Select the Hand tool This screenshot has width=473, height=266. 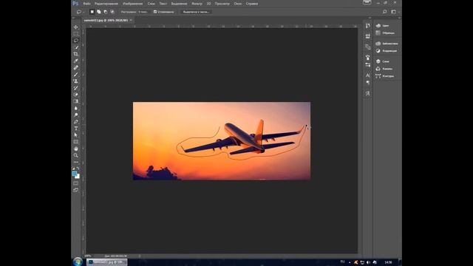pyautogui.click(x=75, y=149)
